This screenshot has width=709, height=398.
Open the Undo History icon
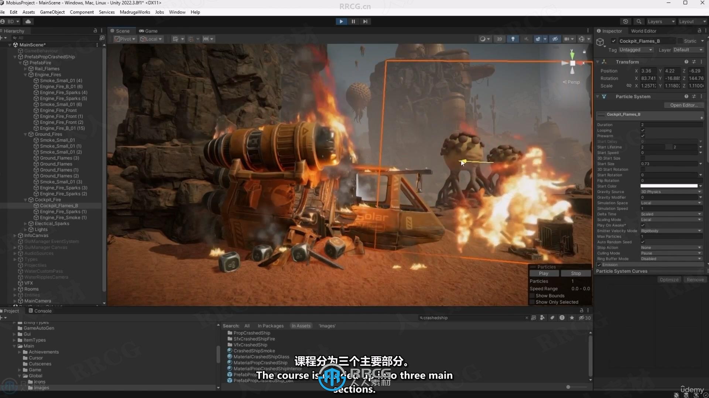click(x=625, y=21)
